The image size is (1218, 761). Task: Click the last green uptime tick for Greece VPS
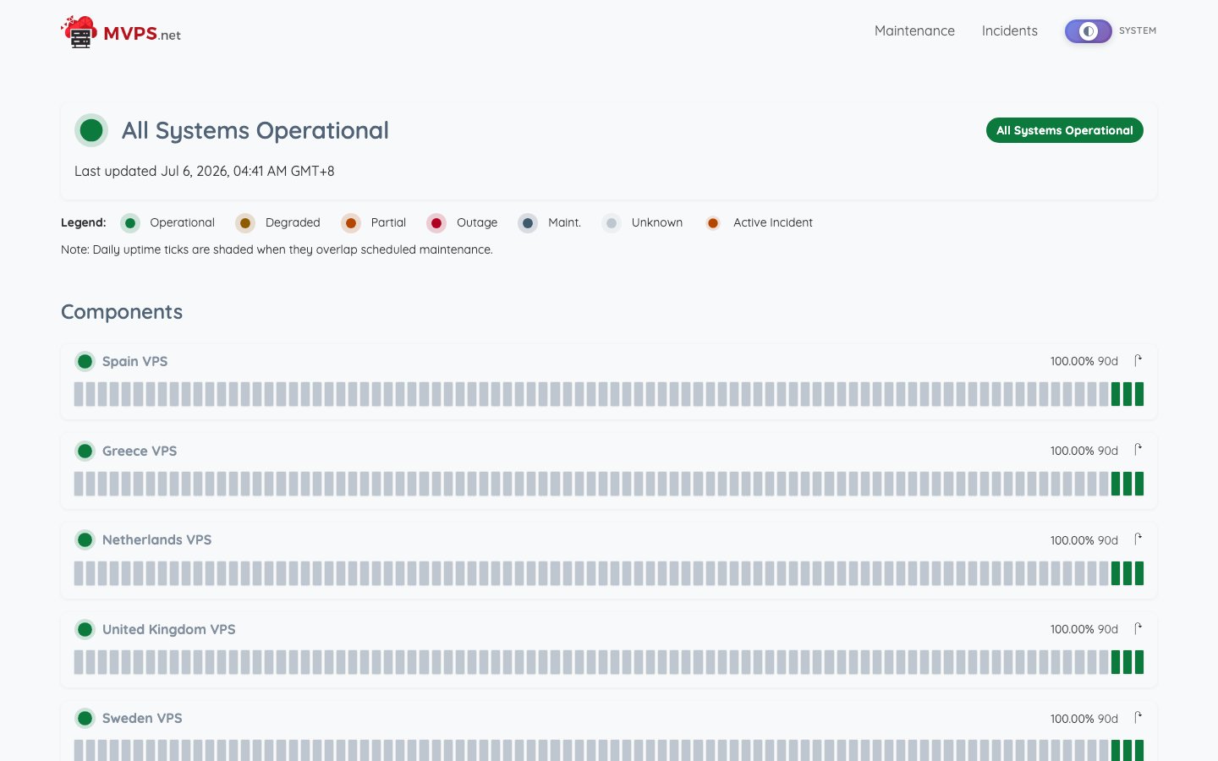coord(1139,484)
